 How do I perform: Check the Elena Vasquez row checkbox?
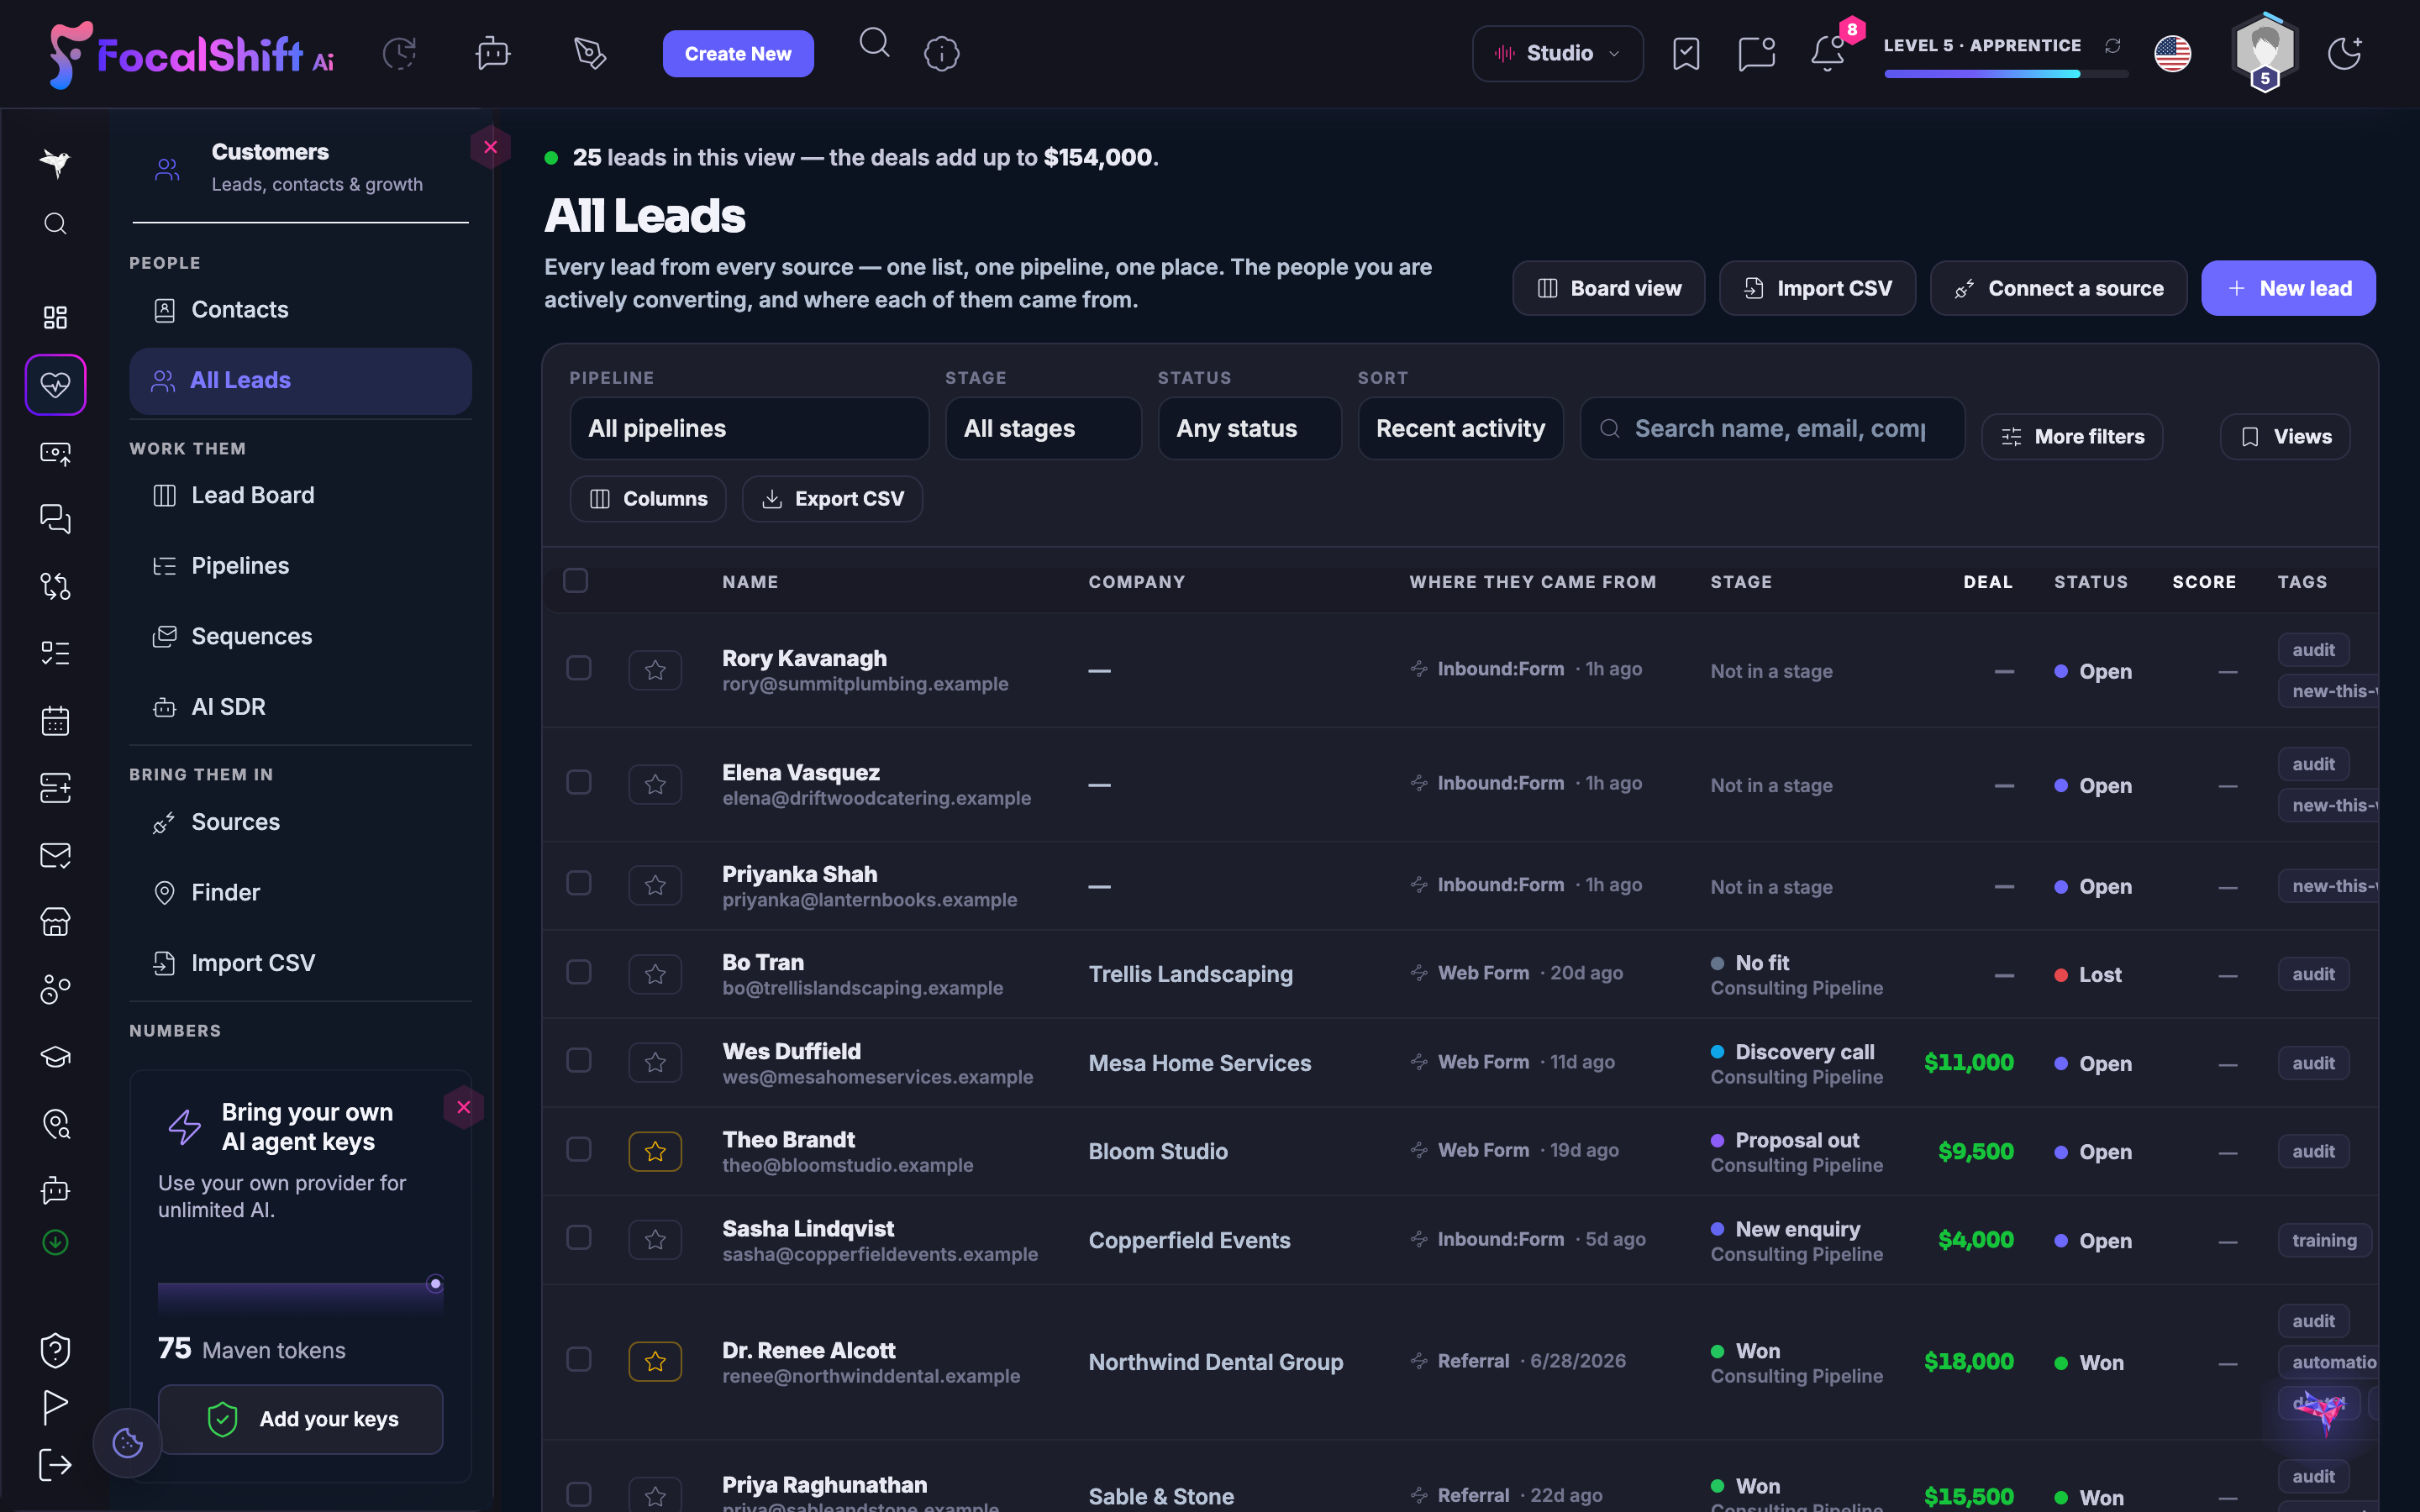pyautogui.click(x=578, y=782)
